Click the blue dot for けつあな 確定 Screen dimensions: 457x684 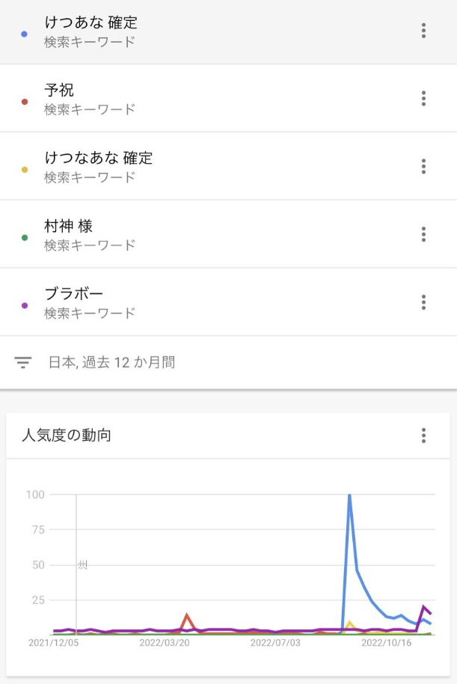click(25, 34)
